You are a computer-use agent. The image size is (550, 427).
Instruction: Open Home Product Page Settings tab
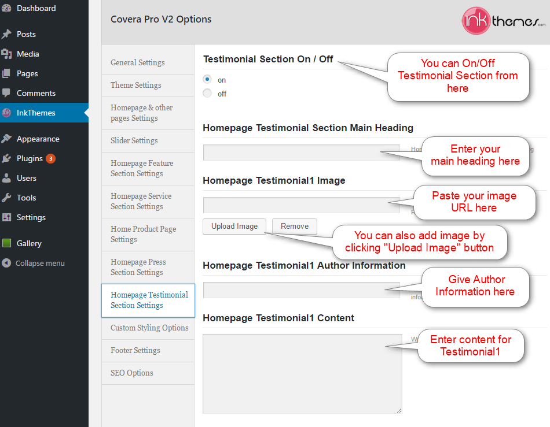pyautogui.click(x=148, y=234)
